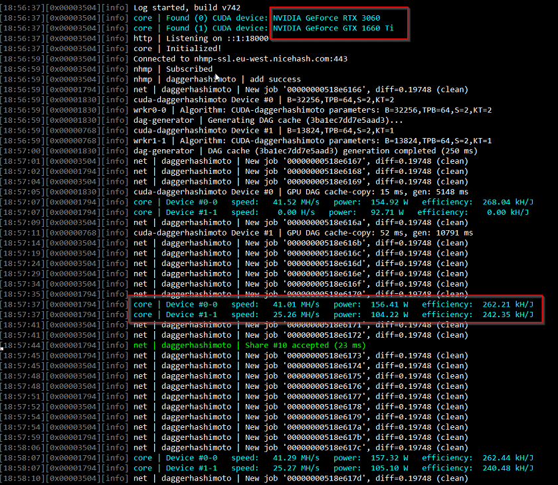Click power value '157.32 W'
Viewport: 558px width, 485px height.
(389, 458)
